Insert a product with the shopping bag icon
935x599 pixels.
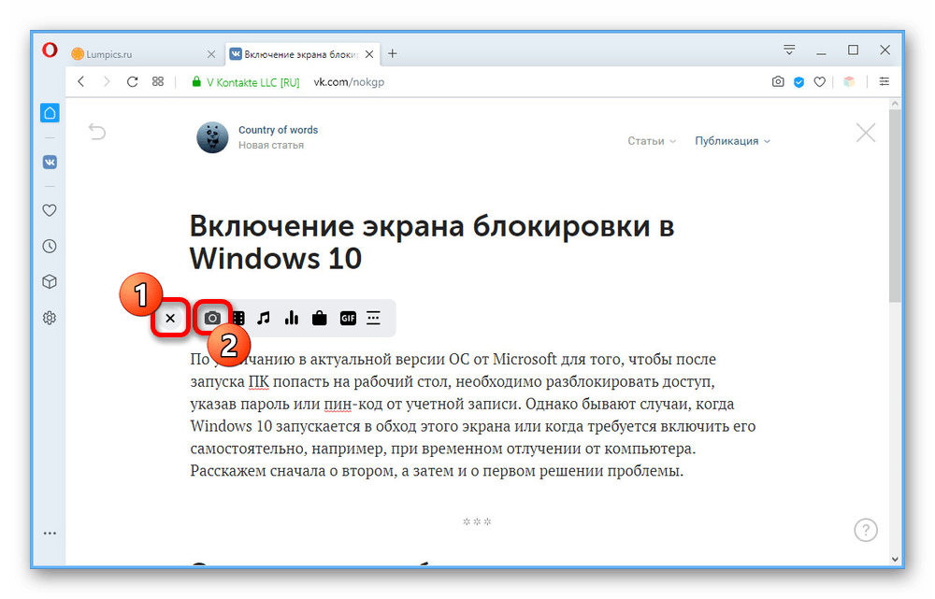[320, 319]
